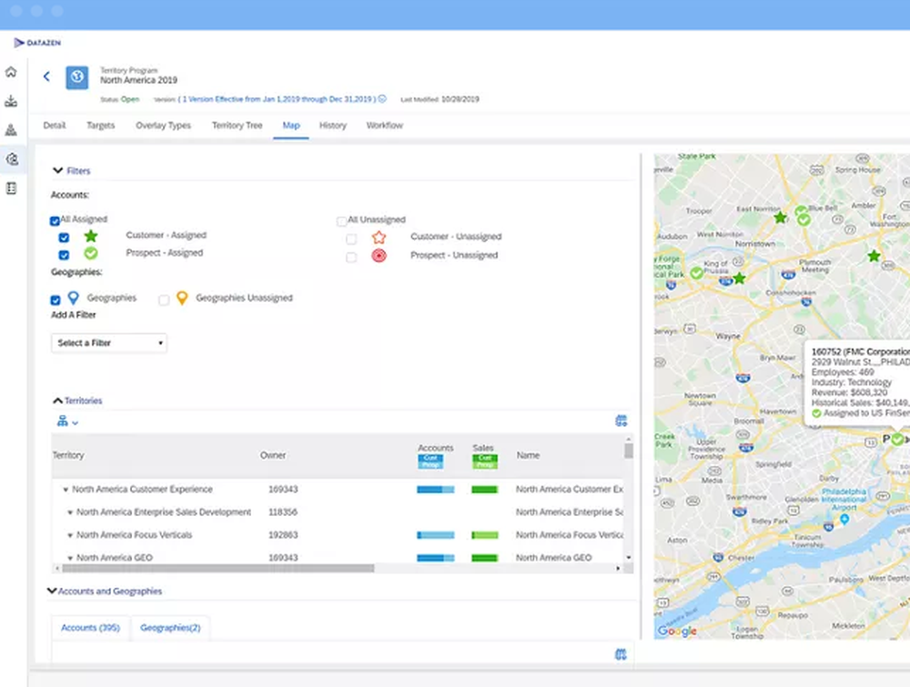Click the red target Prospect Unassigned icon

(379, 256)
